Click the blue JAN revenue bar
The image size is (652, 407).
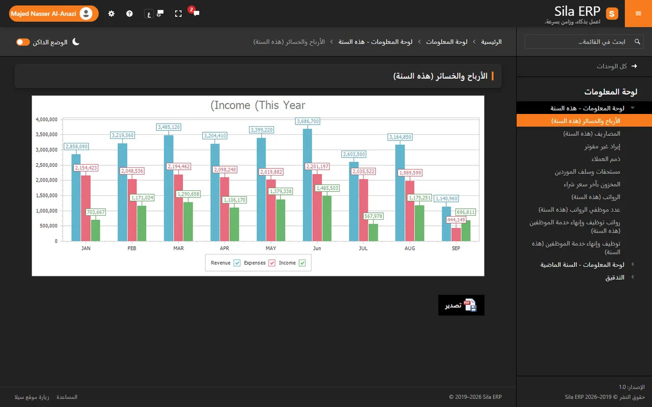click(x=76, y=197)
